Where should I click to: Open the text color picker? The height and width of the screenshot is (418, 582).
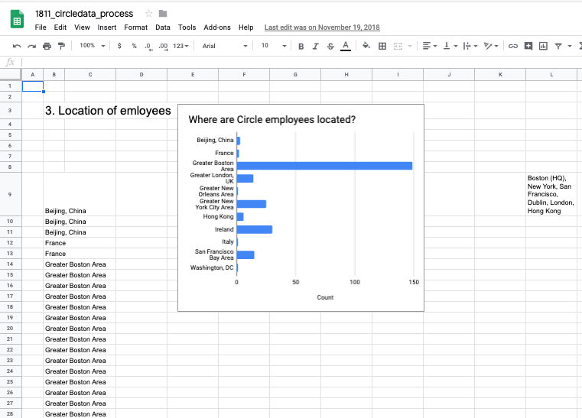[x=346, y=46]
